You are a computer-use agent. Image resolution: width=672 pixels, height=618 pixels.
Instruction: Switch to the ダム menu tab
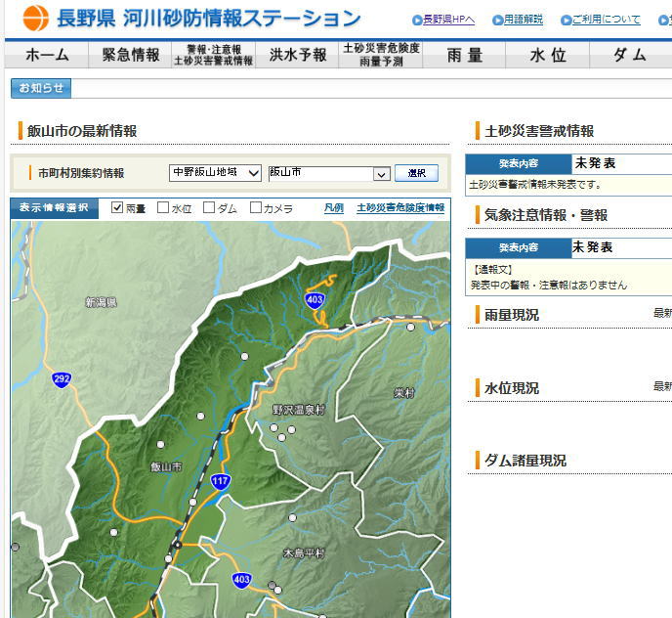point(630,55)
